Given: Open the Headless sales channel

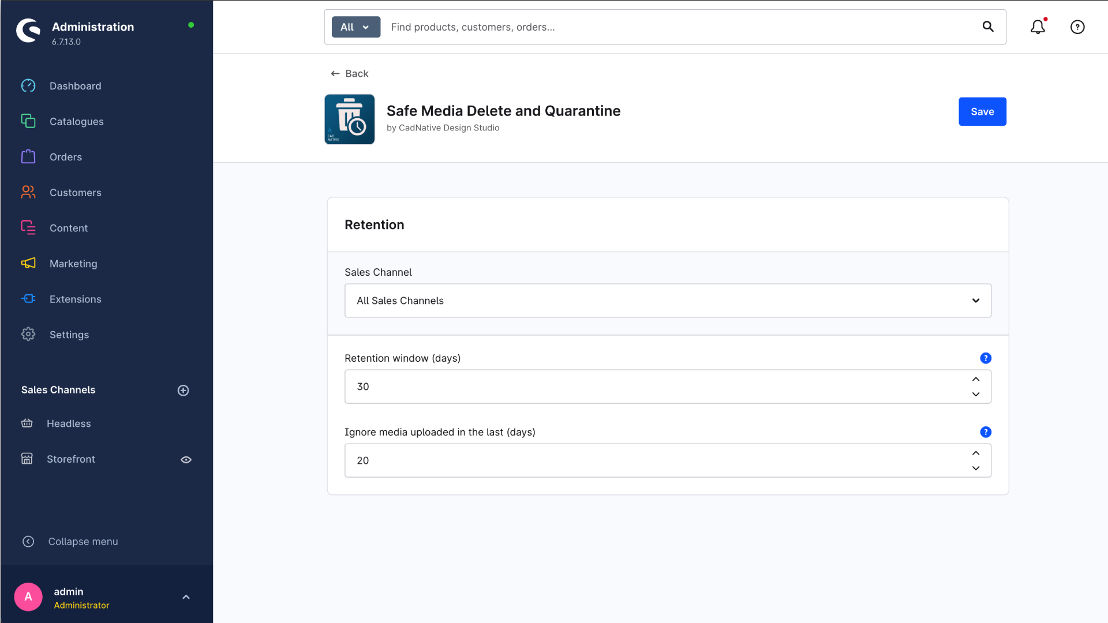Looking at the screenshot, I should point(69,423).
